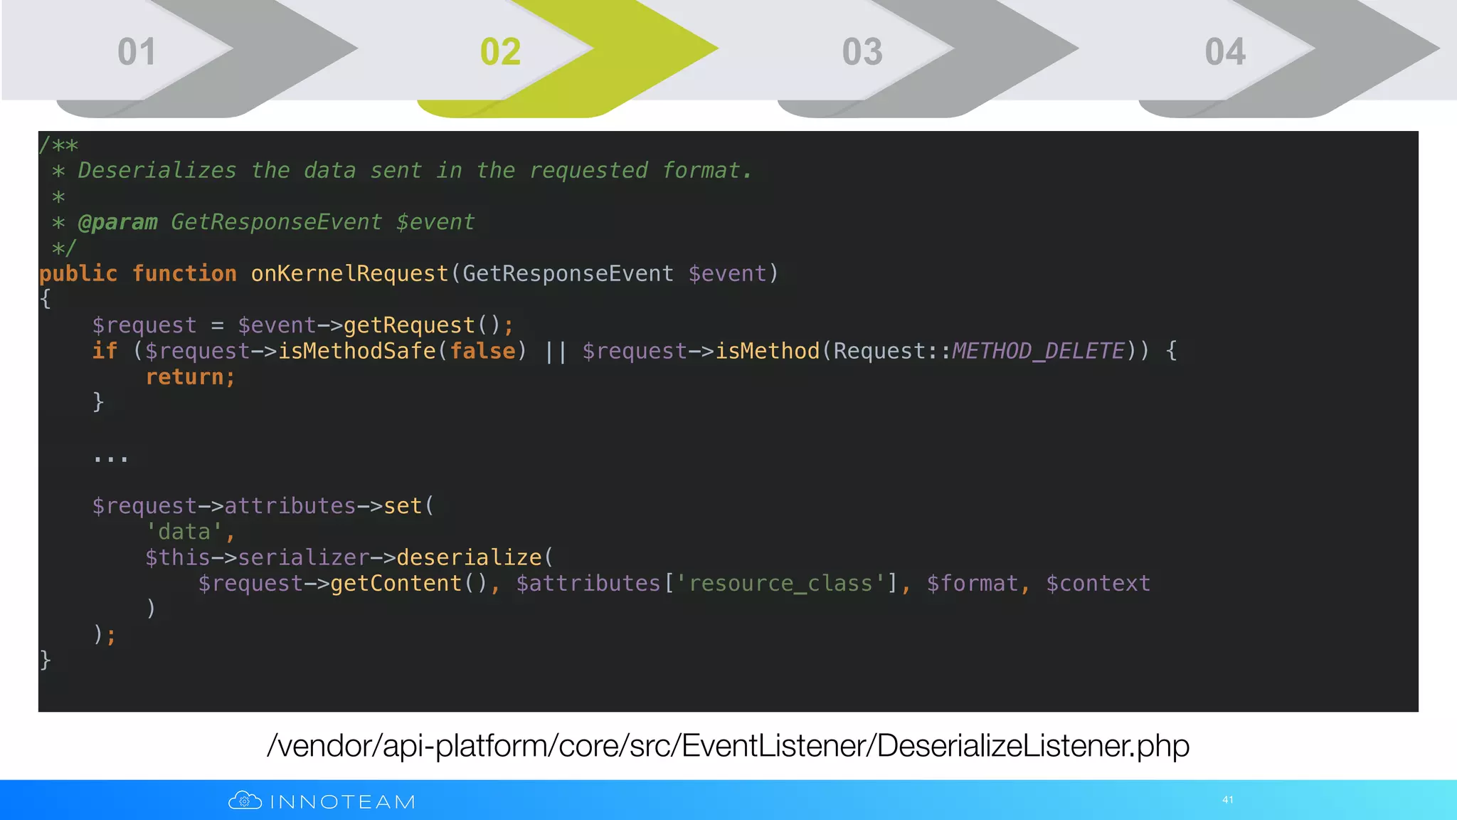This screenshot has height=820, width=1457.
Task: Click the $request->attributes->set( line
Action: [x=263, y=506]
